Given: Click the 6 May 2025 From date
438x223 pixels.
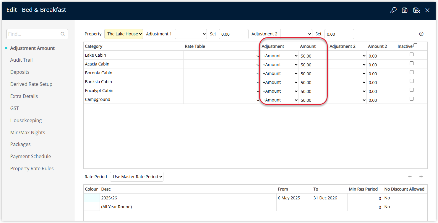Looking at the screenshot, I should [x=289, y=198].
